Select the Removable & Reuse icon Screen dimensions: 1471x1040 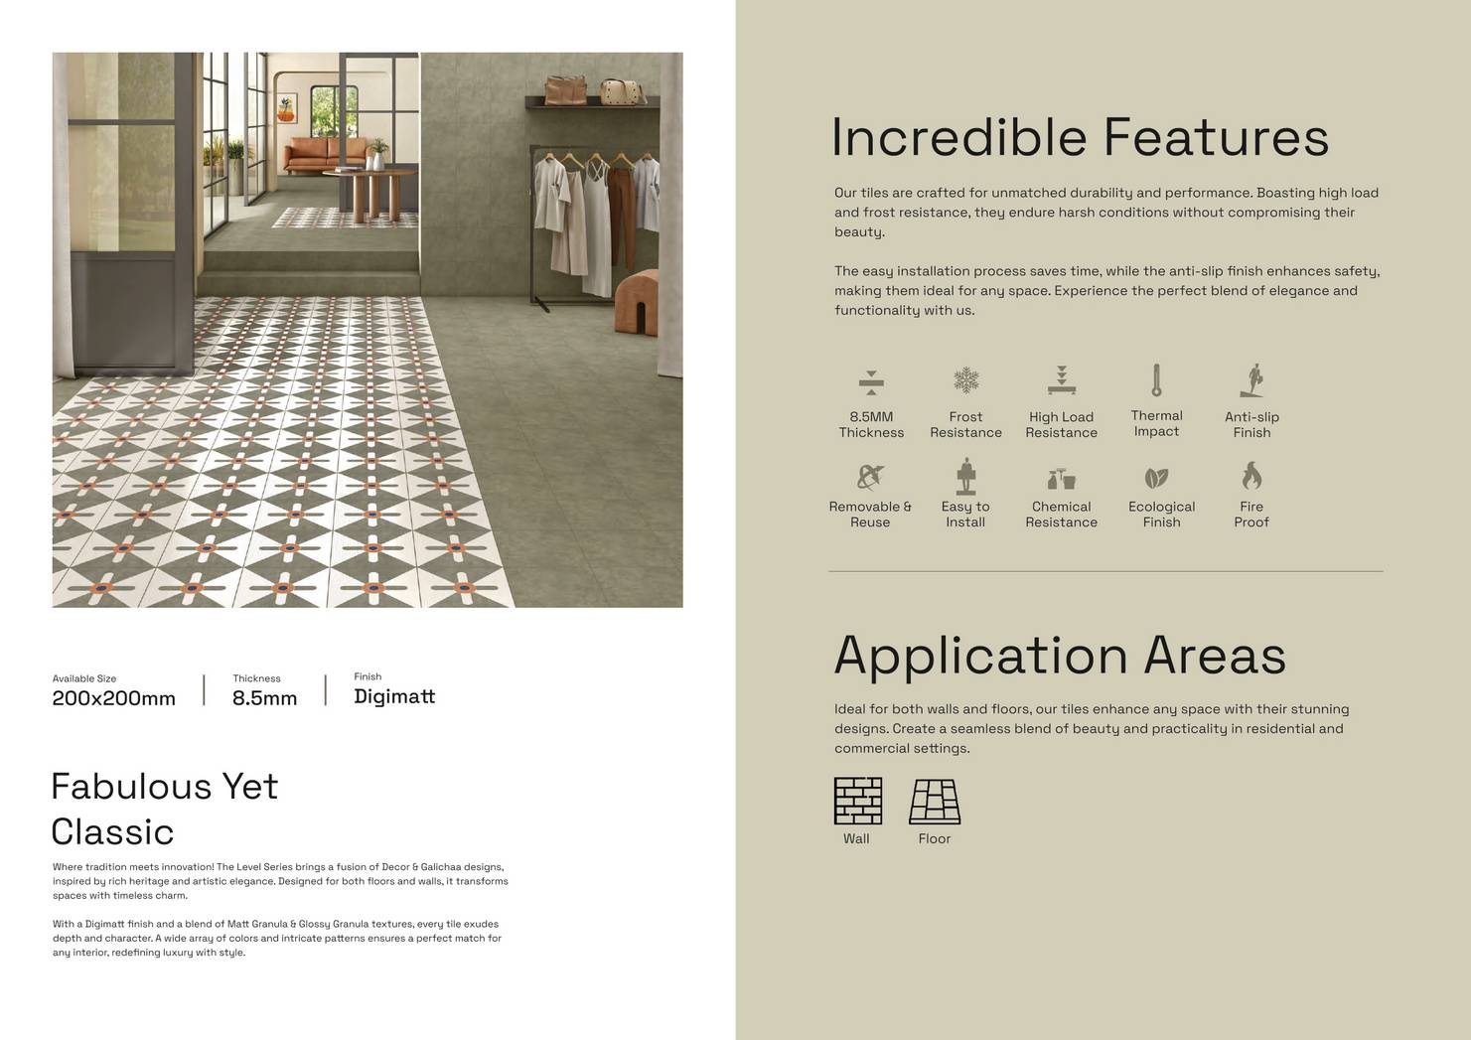(870, 477)
